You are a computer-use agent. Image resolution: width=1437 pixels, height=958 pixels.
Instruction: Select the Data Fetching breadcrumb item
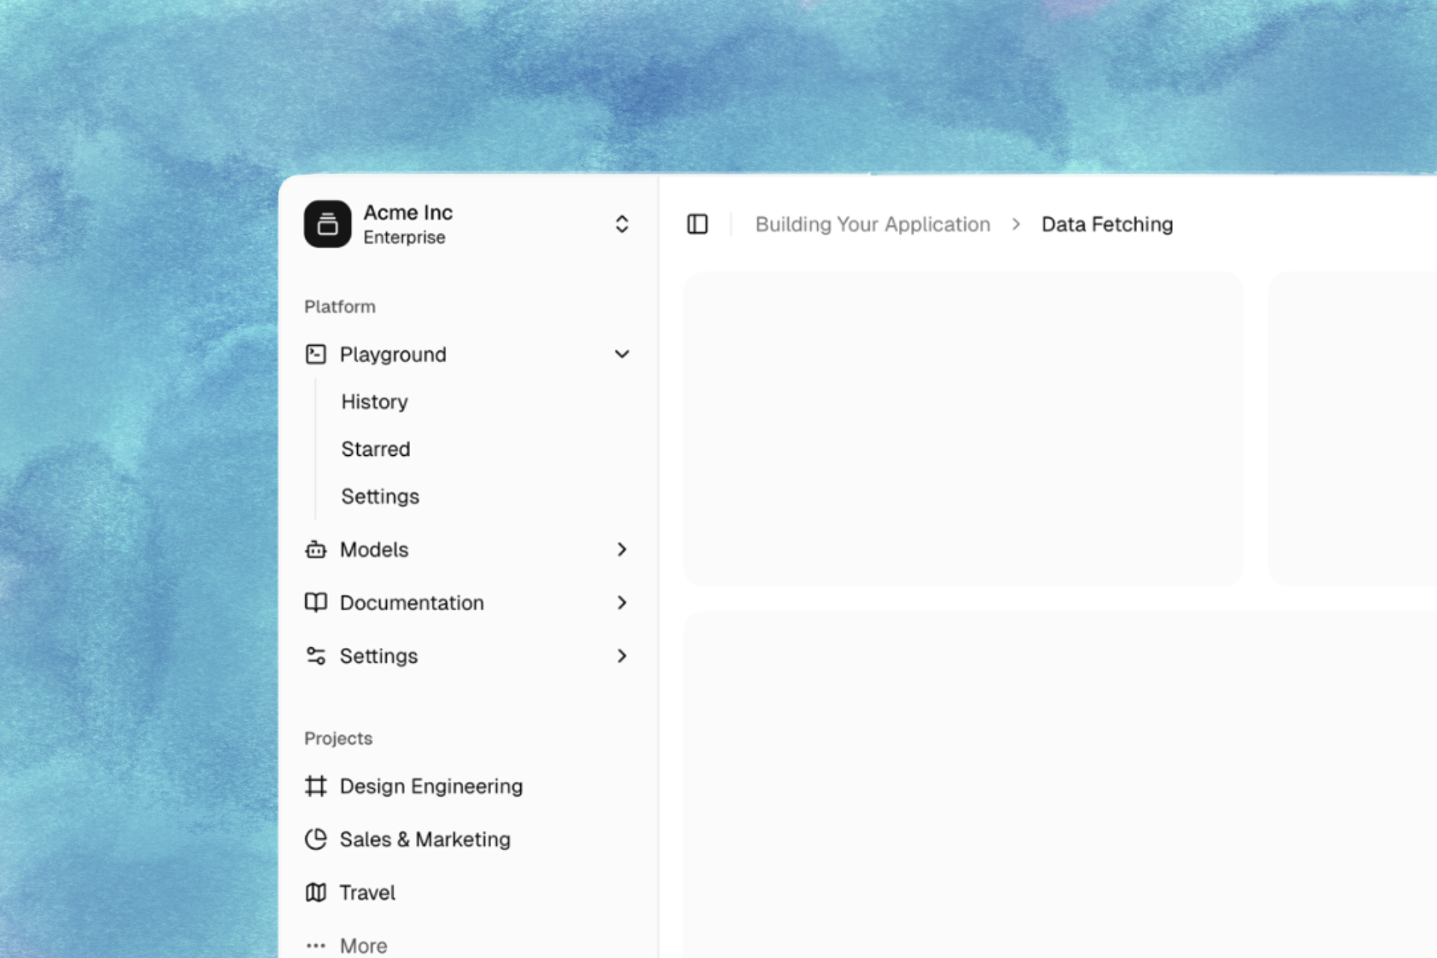pyautogui.click(x=1107, y=224)
